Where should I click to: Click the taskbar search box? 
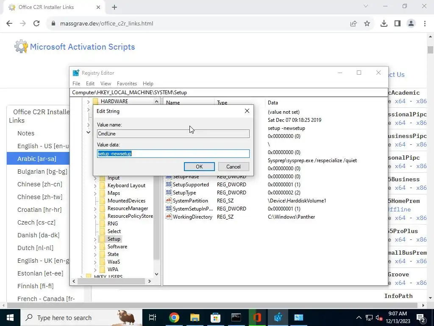point(81,318)
